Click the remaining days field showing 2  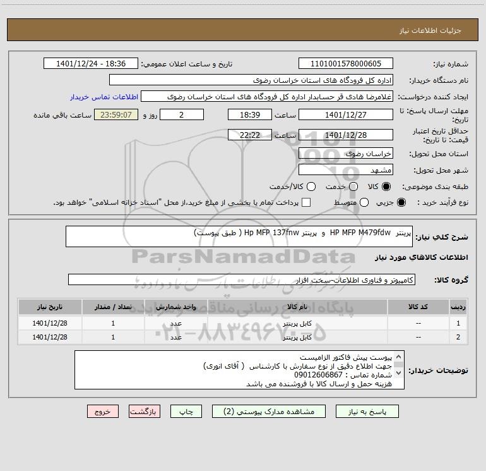(182, 115)
